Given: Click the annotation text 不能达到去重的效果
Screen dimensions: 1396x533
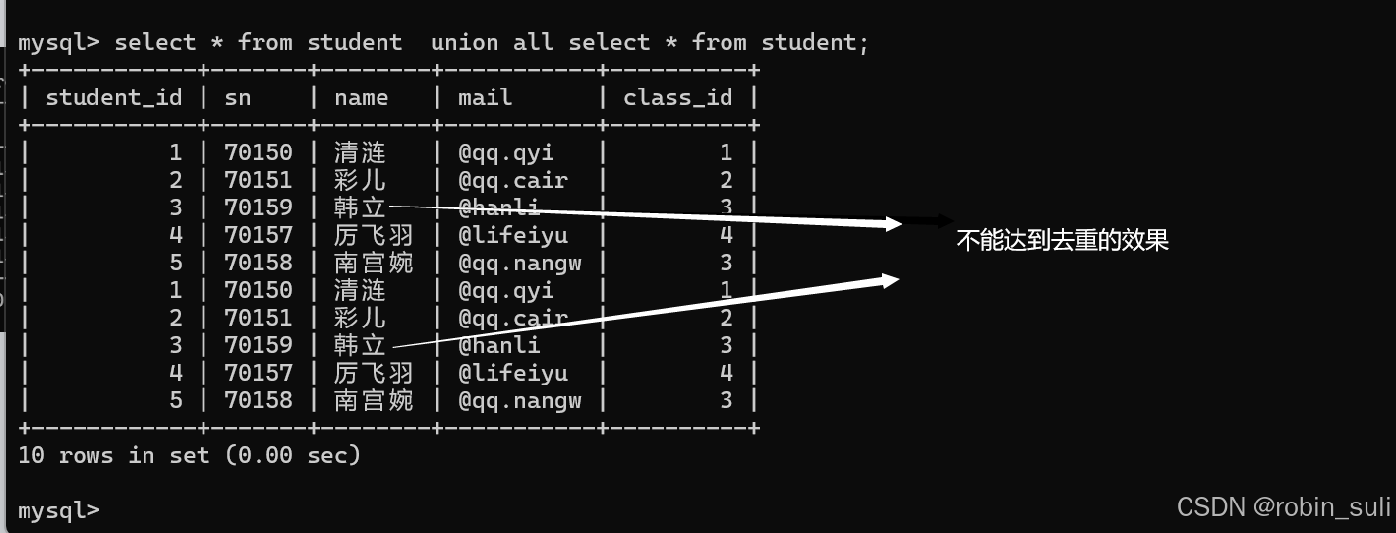Looking at the screenshot, I should point(1063,240).
